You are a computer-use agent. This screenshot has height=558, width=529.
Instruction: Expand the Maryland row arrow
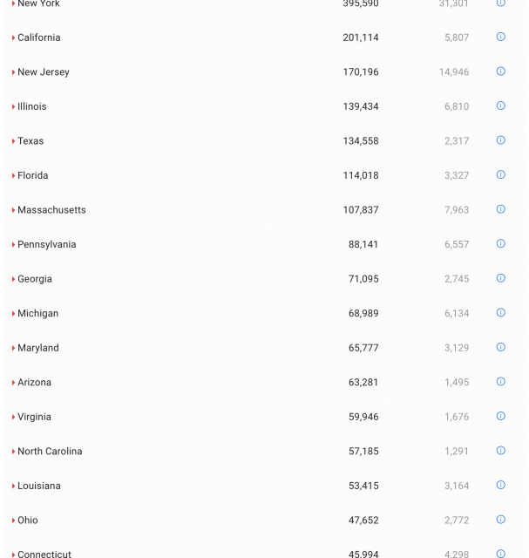pyautogui.click(x=13, y=348)
